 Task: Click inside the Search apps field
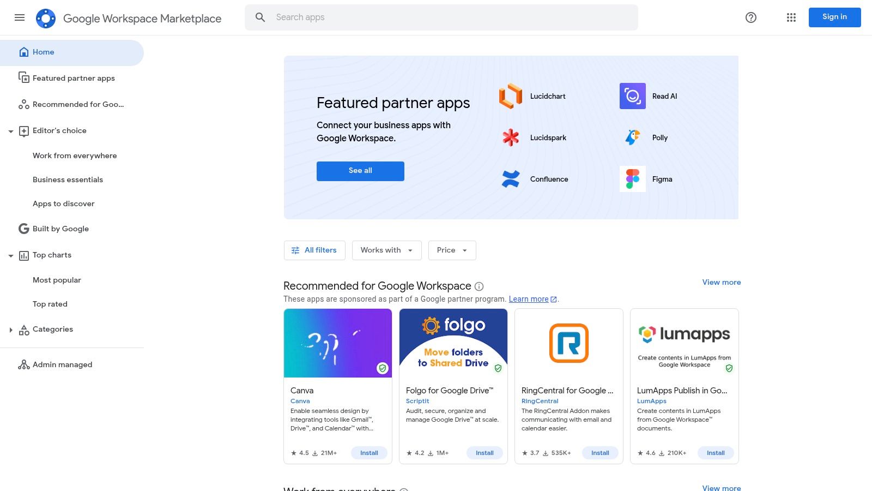pyautogui.click(x=381, y=17)
